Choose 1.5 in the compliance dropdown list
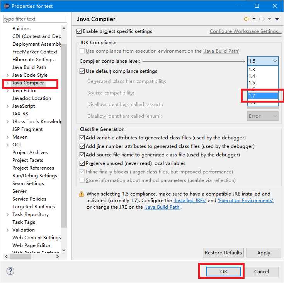This screenshot has width=284, height=283. 263,82
